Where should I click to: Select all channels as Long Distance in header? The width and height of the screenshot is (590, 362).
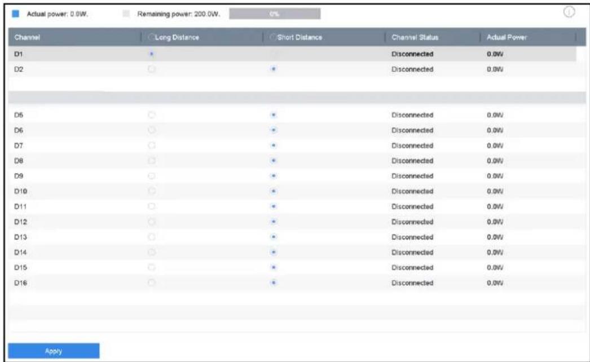[x=152, y=37]
